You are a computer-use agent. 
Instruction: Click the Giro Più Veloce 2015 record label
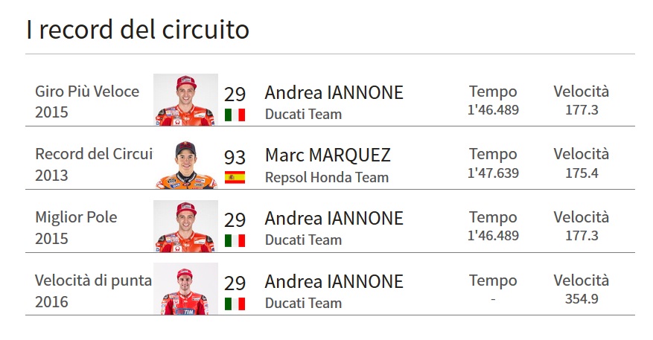pos(87,101)
